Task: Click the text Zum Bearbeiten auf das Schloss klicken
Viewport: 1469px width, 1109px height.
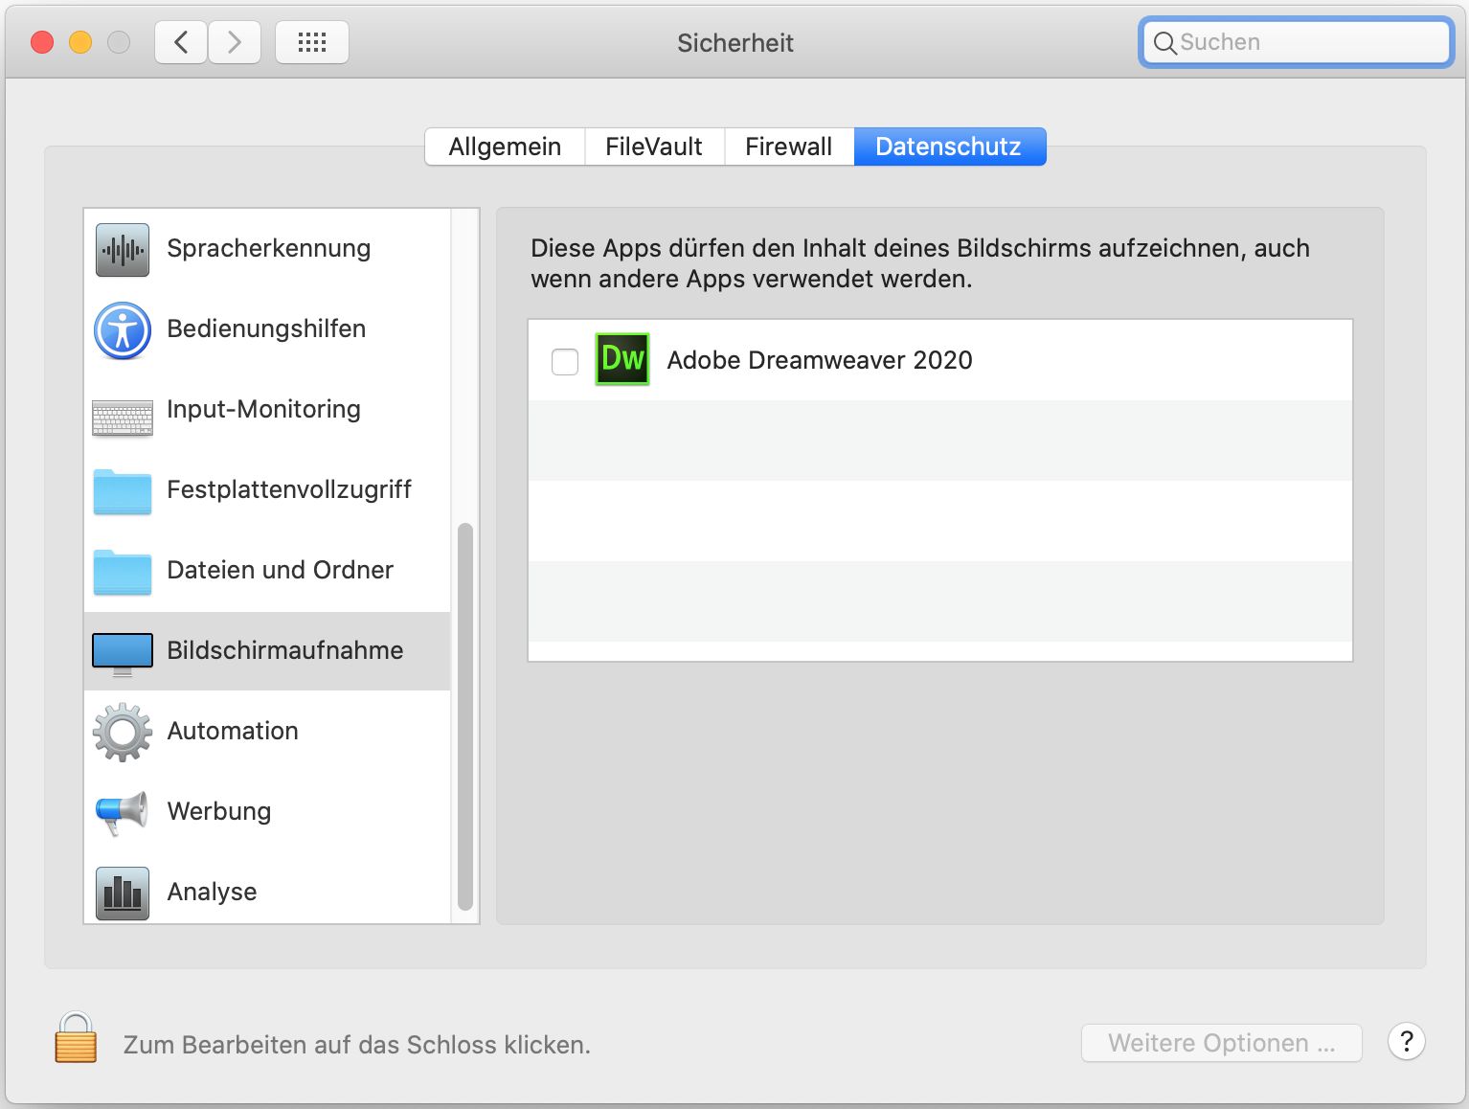Action: [357, 1045]
